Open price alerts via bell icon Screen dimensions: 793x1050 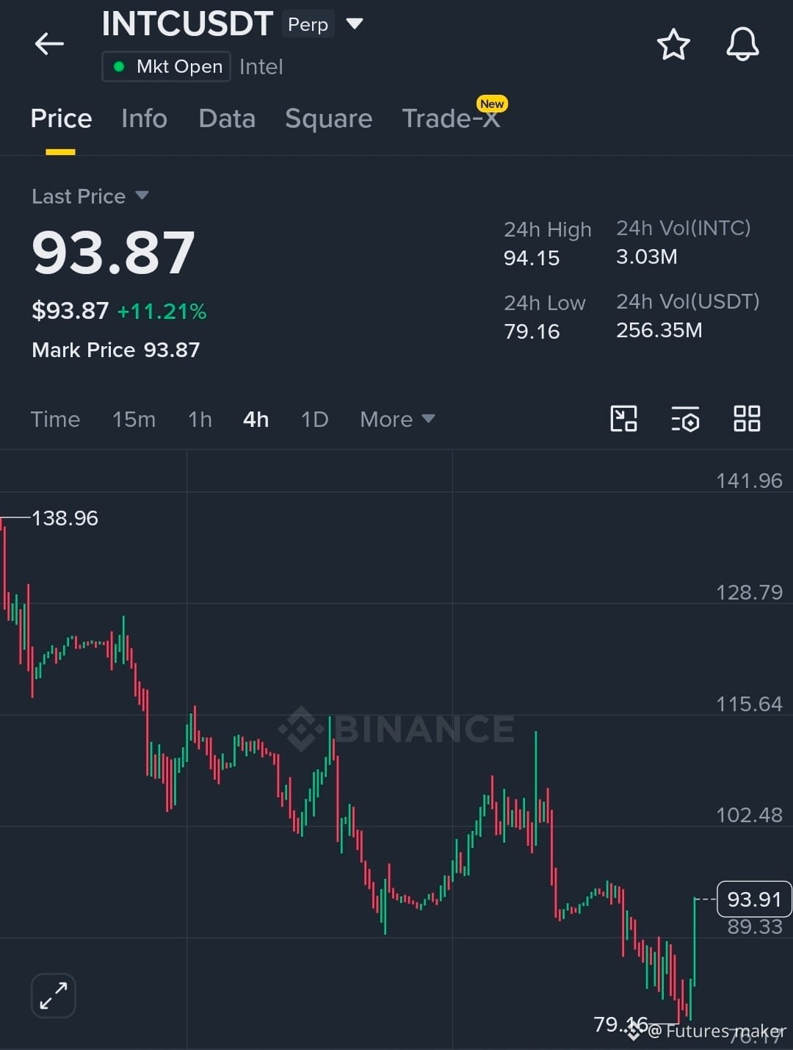pyautogui.click(x=742, y=44)
